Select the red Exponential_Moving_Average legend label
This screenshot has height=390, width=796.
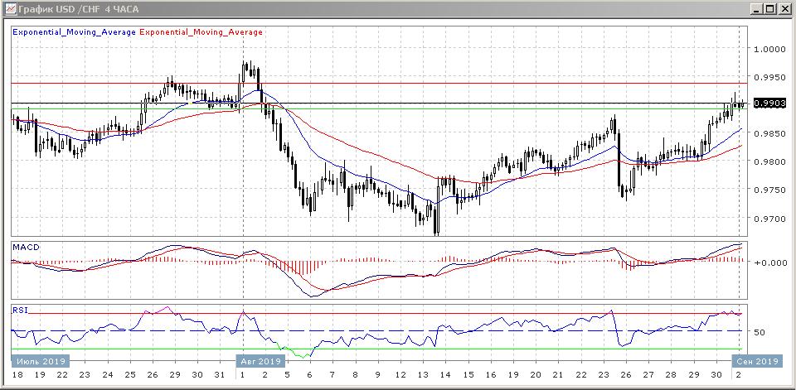pyautogui.click(x=201, y=32)
